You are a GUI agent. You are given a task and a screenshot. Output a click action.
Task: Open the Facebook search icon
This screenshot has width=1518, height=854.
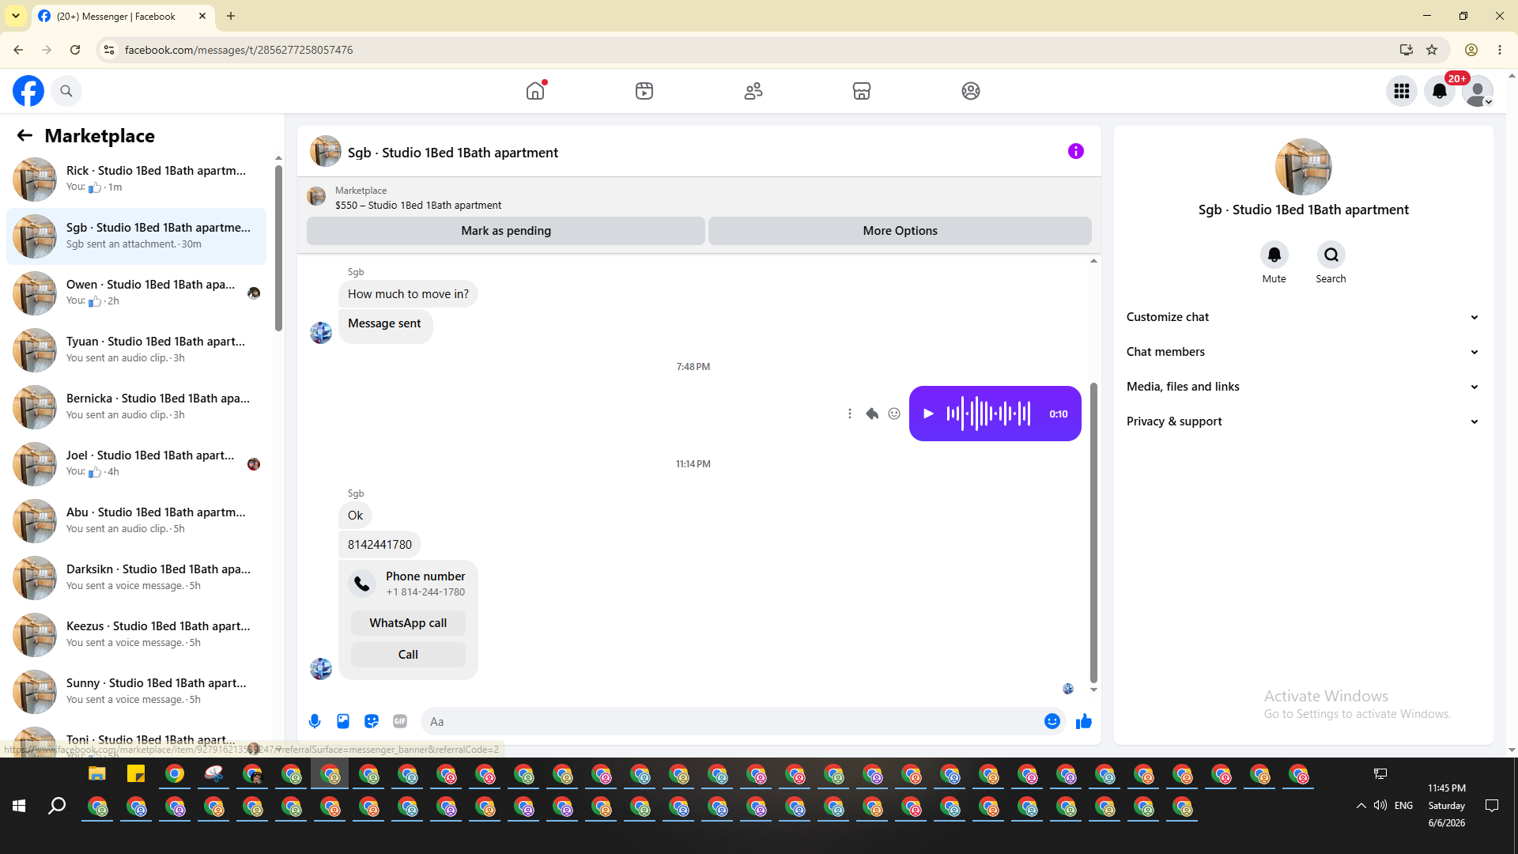(66, 91)
